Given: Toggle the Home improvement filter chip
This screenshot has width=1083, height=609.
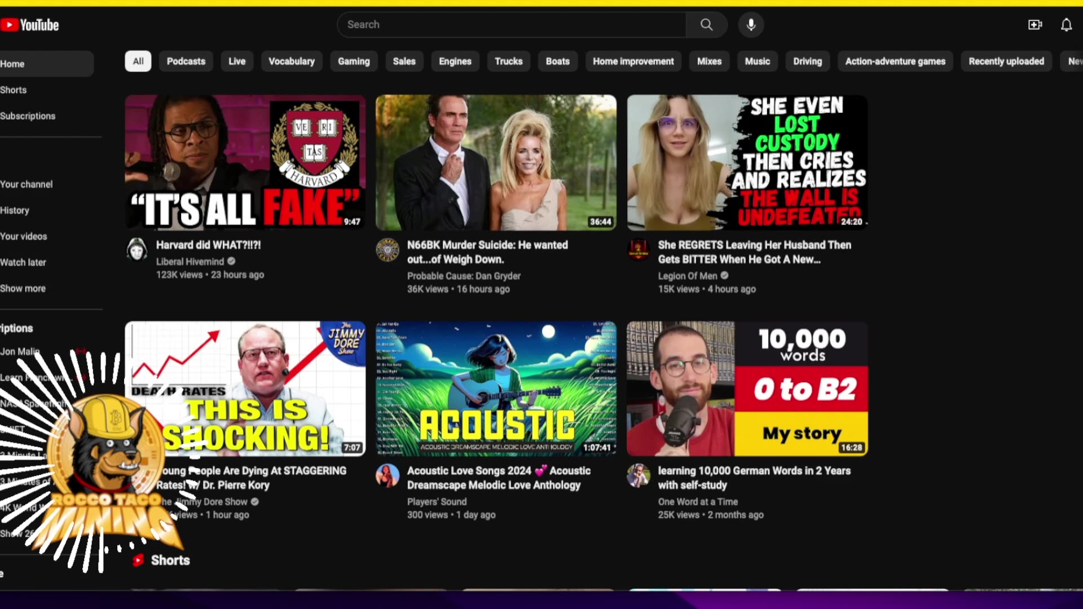Looking at the screenshot, I should pyautogui.click(x=633, y=61).
